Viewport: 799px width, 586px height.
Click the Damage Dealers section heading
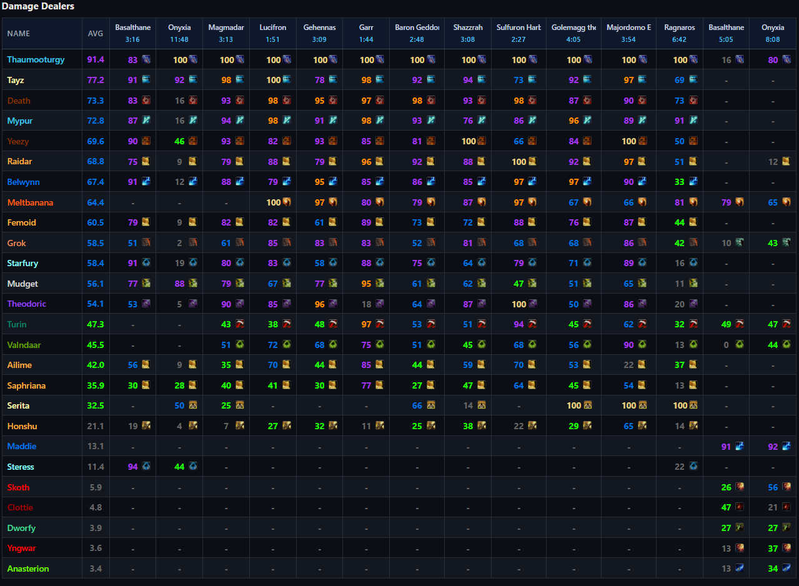(x=37, y=6)
